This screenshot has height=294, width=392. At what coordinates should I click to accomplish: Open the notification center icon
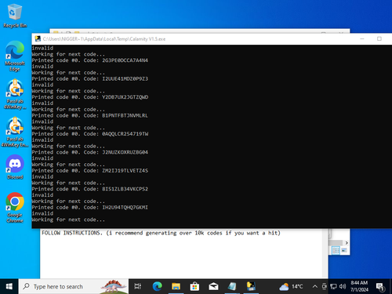tap(380, 287)
